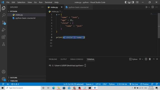Open the Testing flask view
The image size is (160, 90).
[x=3, y=44]
